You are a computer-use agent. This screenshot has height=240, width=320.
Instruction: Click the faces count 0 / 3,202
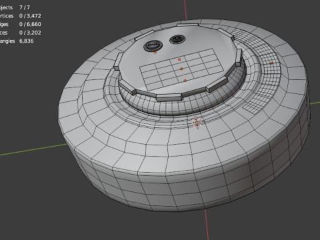coord(30,33)
